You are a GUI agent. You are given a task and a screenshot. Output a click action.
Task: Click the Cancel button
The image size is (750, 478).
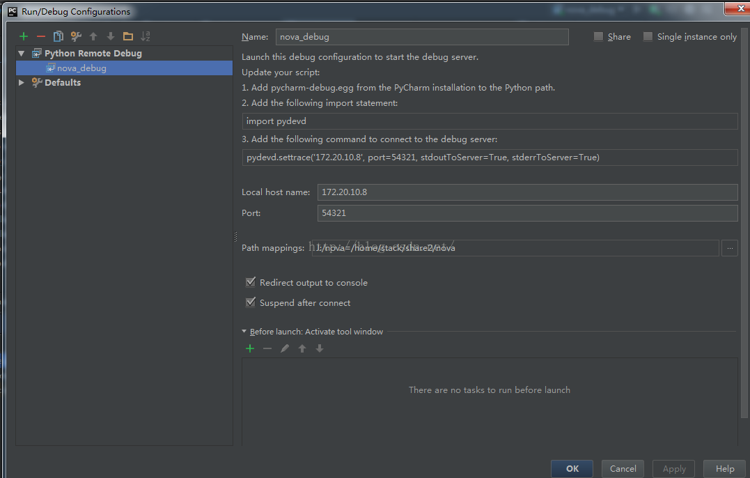tap(623, 468)
